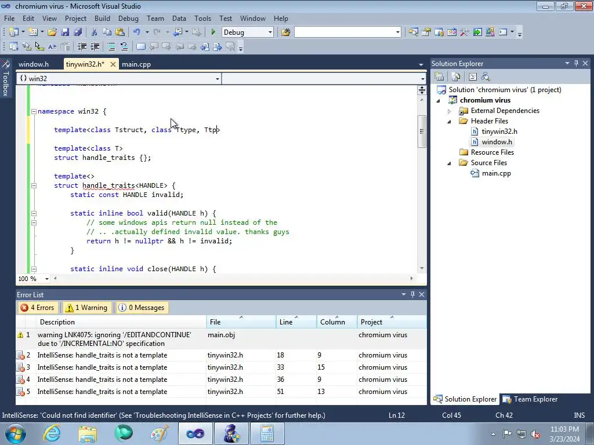
Task: Pin the Error List panel
Action: point(412,294)
